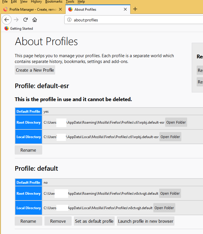Open the Getting Started bookmark
Screen dimensions: 203x234
tap(19, 28)
